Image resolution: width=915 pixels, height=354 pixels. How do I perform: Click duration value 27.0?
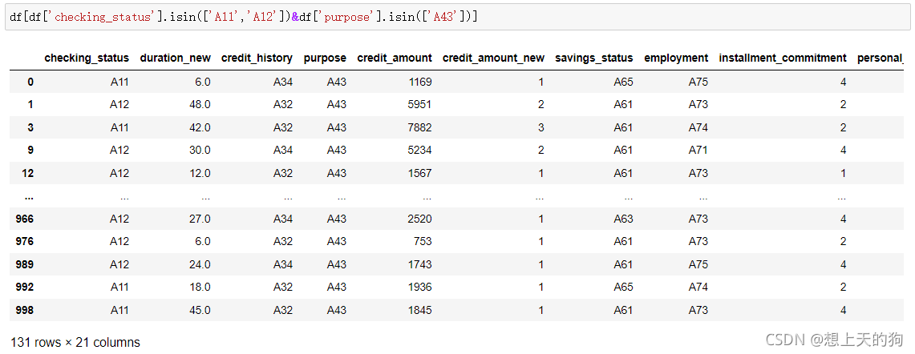point(199,219)
